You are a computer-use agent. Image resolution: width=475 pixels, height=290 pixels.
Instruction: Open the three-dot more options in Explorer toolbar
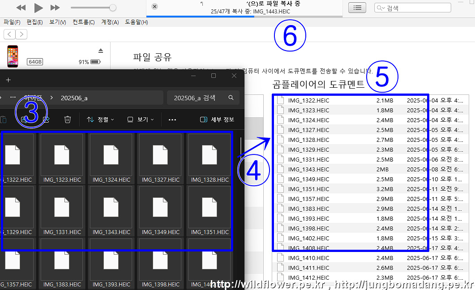tap(172, 119)
